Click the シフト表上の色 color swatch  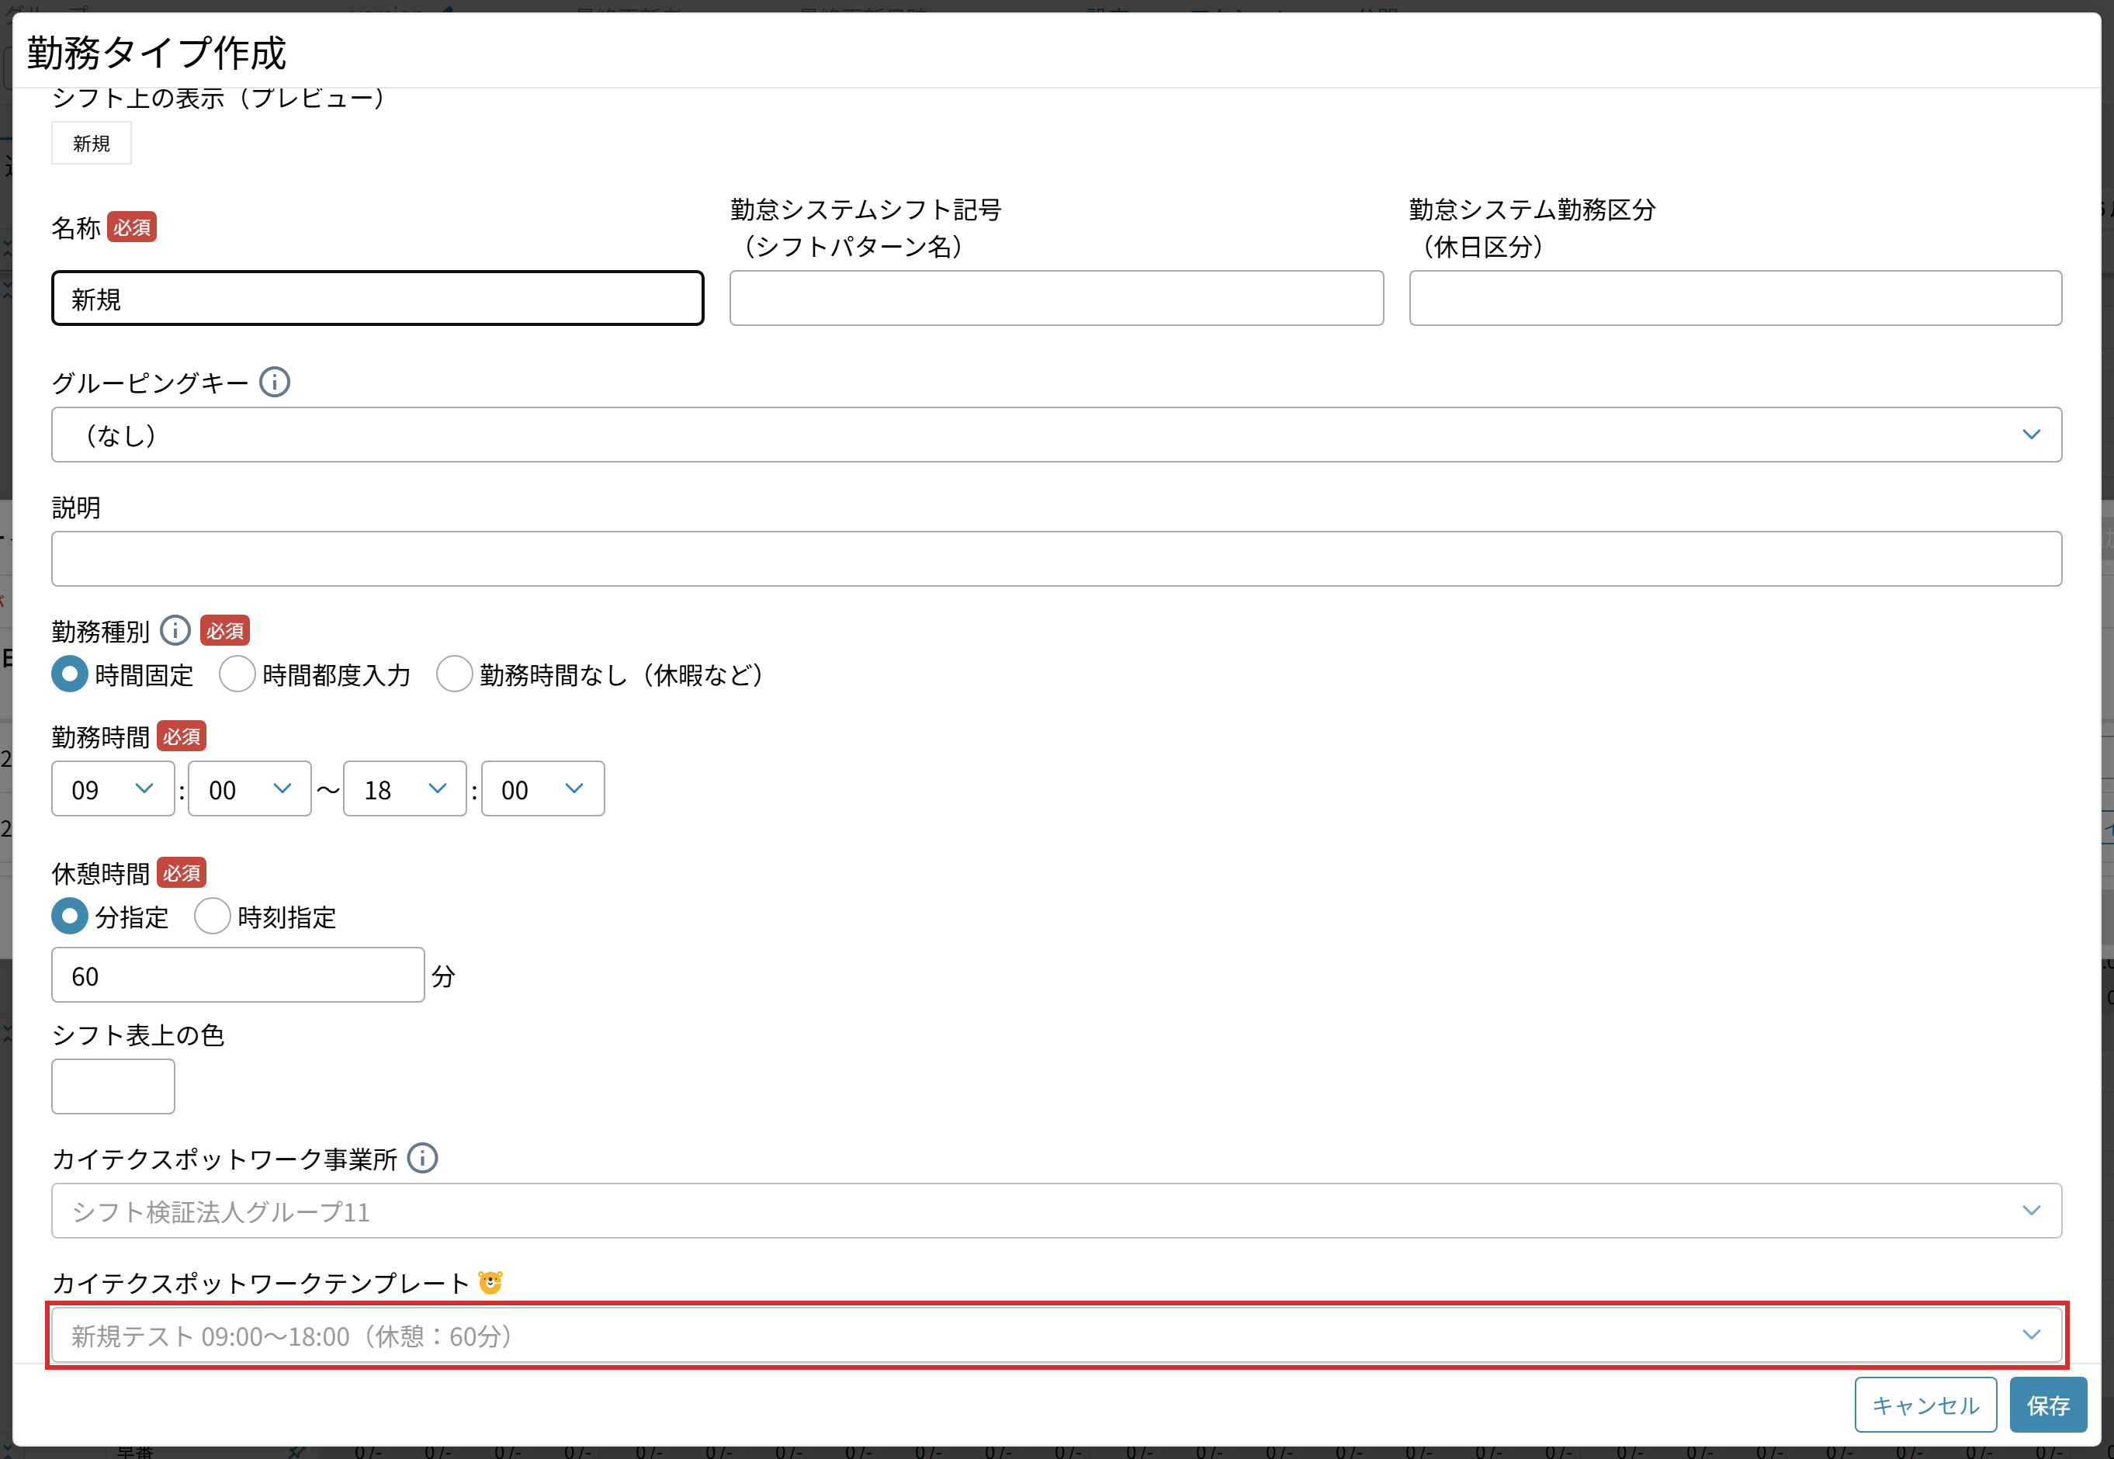click(x=113, y=1086)
